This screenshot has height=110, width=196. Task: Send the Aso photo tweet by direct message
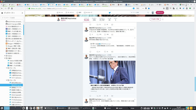(112, 96)
